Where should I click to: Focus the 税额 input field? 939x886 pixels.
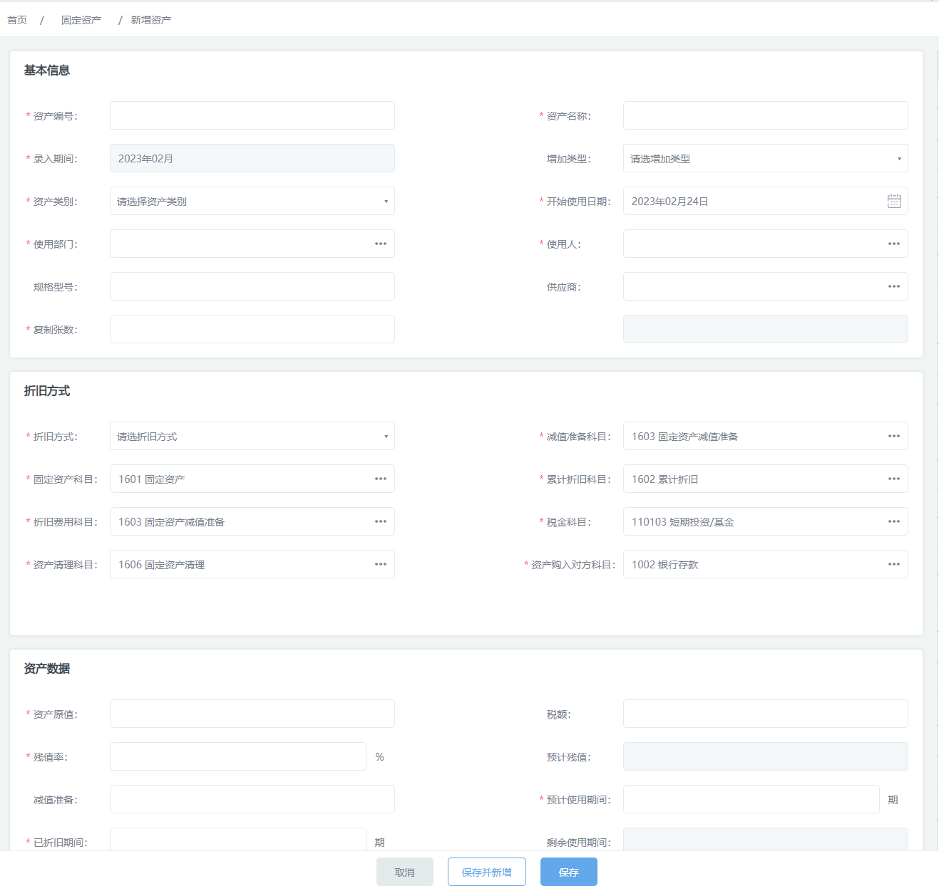tap(766, 714)
